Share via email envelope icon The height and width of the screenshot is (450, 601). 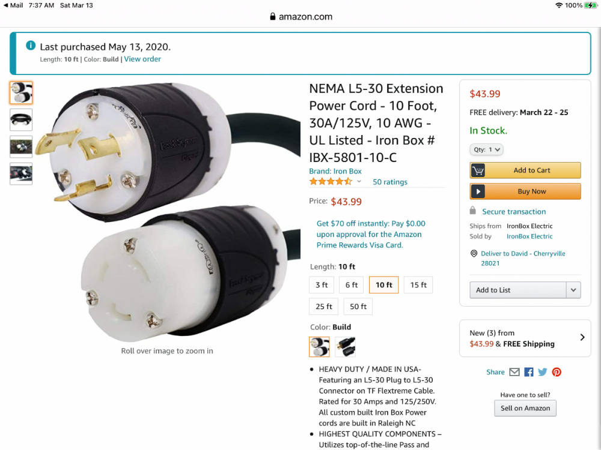(514, 372)
